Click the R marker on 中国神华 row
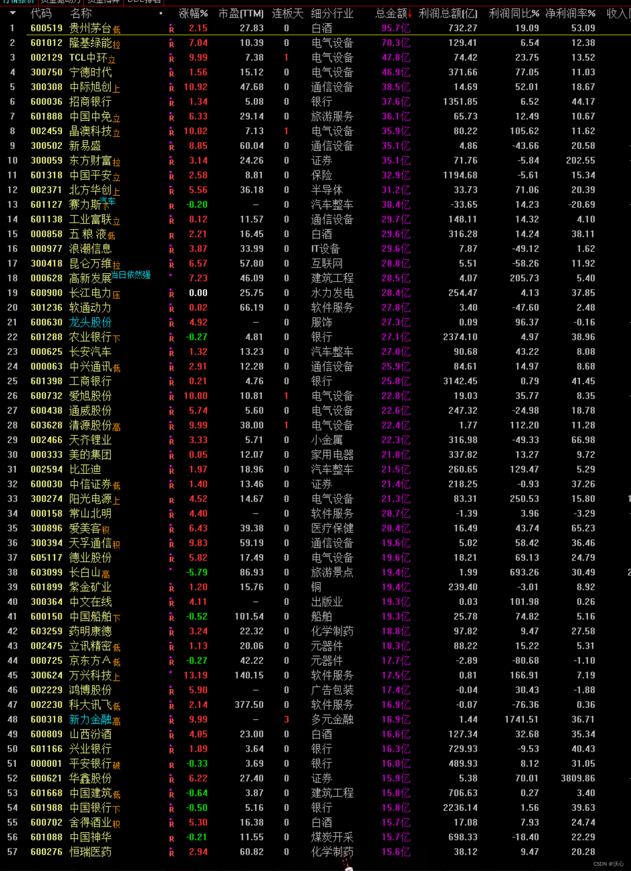The width and height of the screenshot is (631, 871). coord(172,839)
